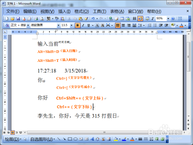Create a new blank document
The image size is (193, 145).
[7, 19]
